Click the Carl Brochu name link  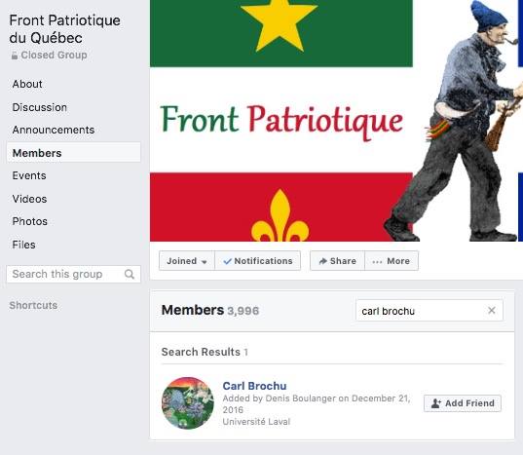point(254,386)
